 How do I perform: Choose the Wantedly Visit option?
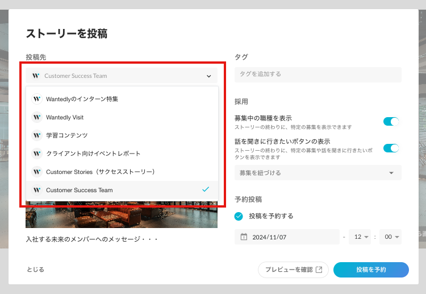tap(122, 117)
